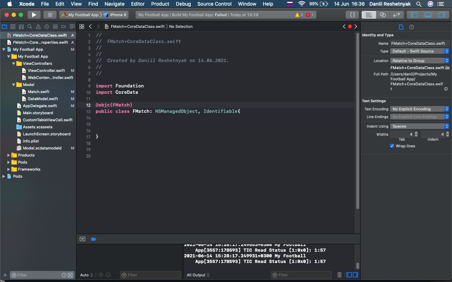This screenshot has height=282, width=452.
Task: Open the Report navigator
Action: (72, 26)
